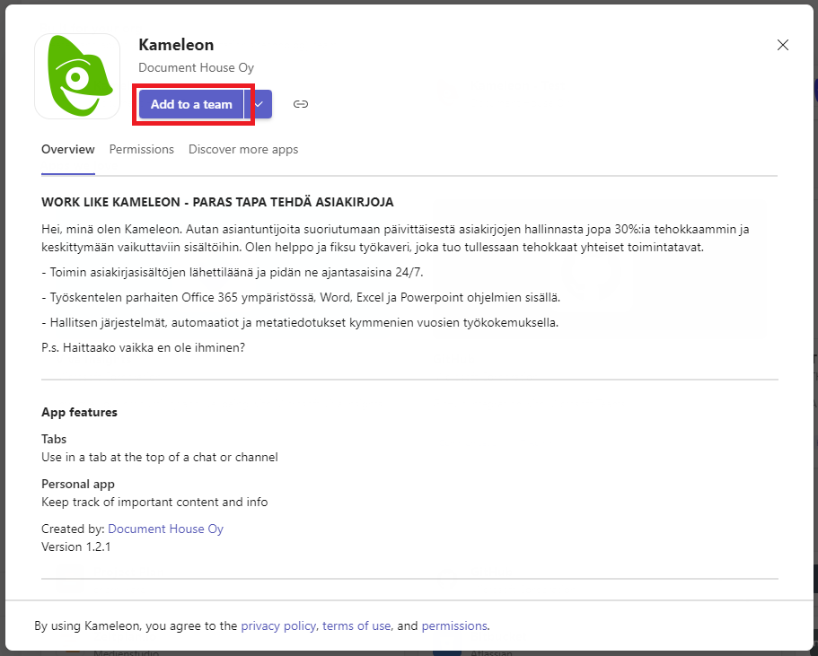The width and height of the screenshot is (818, 656).
Task: Open the terms of use link
Action: coord(356,625)
